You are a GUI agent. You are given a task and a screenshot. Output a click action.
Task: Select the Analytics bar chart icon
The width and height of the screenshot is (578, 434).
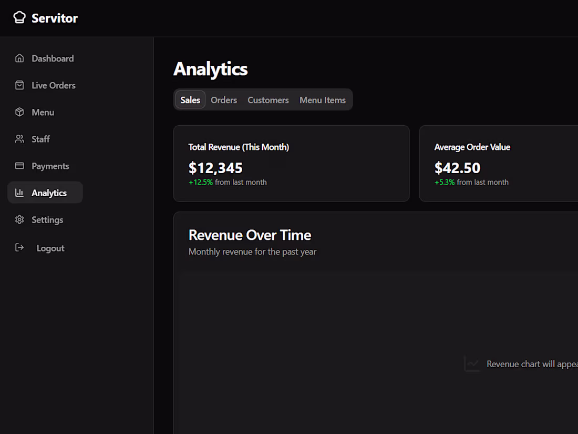19,192
